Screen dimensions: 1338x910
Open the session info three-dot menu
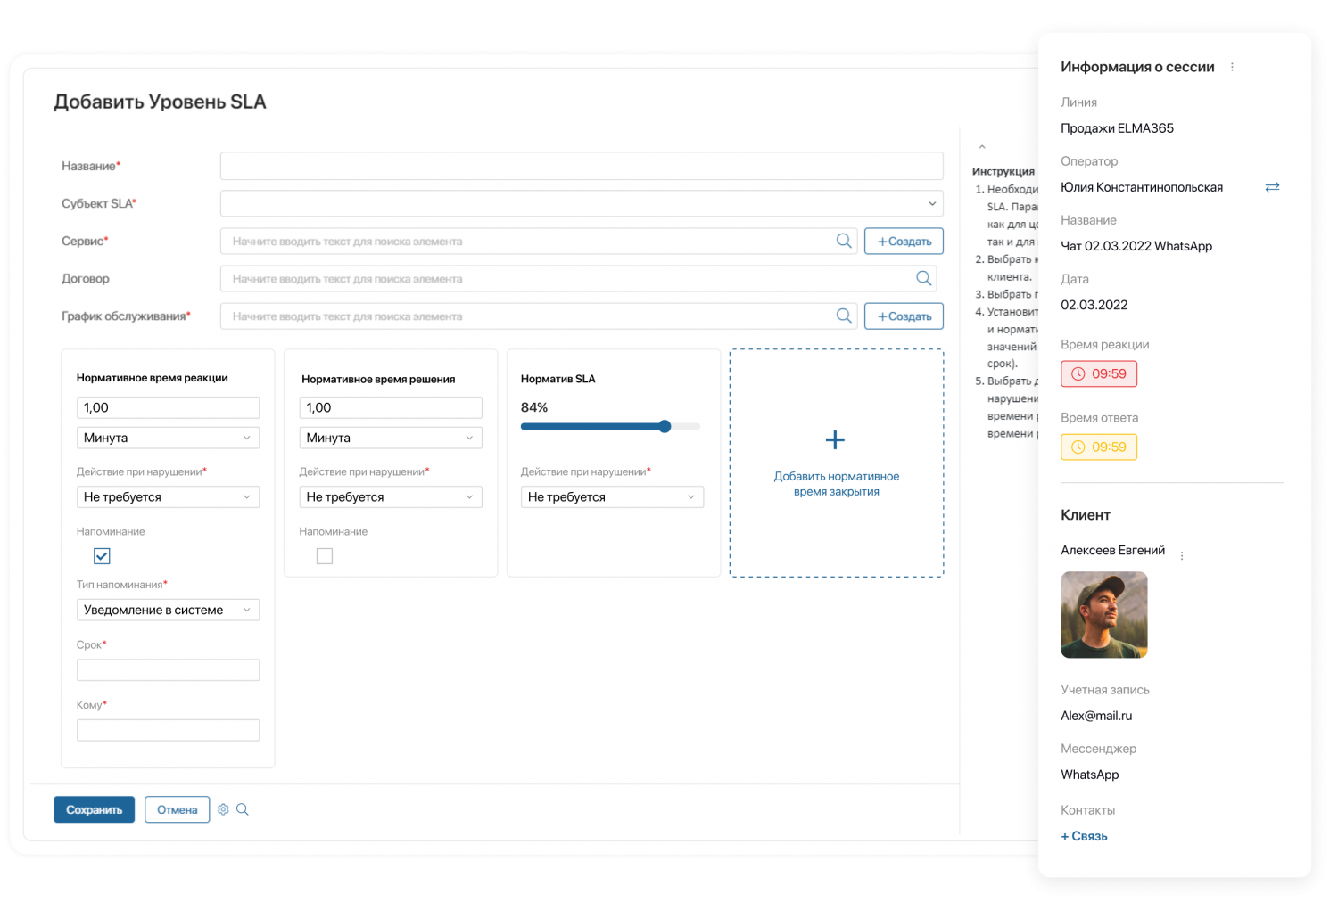pos(1232,67)
